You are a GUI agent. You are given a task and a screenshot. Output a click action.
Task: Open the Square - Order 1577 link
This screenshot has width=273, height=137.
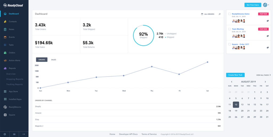240,44
